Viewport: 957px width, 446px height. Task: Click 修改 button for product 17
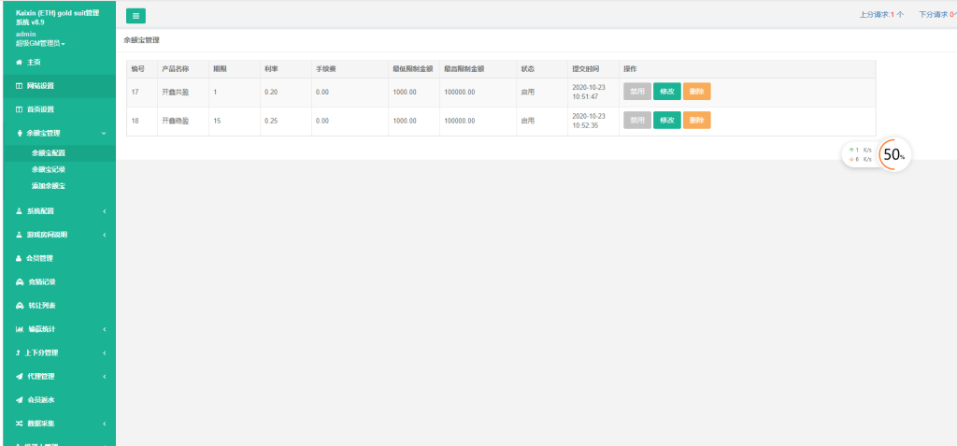(666, 92)
